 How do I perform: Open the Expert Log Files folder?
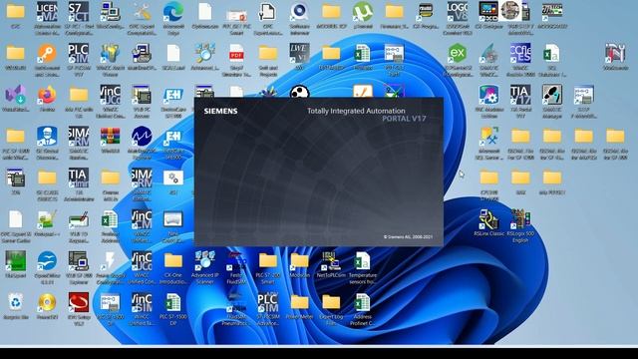pos(331,303)
